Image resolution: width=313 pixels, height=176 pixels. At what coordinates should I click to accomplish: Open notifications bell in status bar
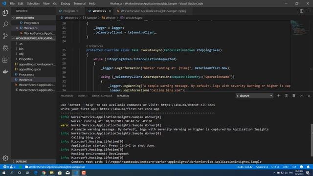(x=308, y=167)
